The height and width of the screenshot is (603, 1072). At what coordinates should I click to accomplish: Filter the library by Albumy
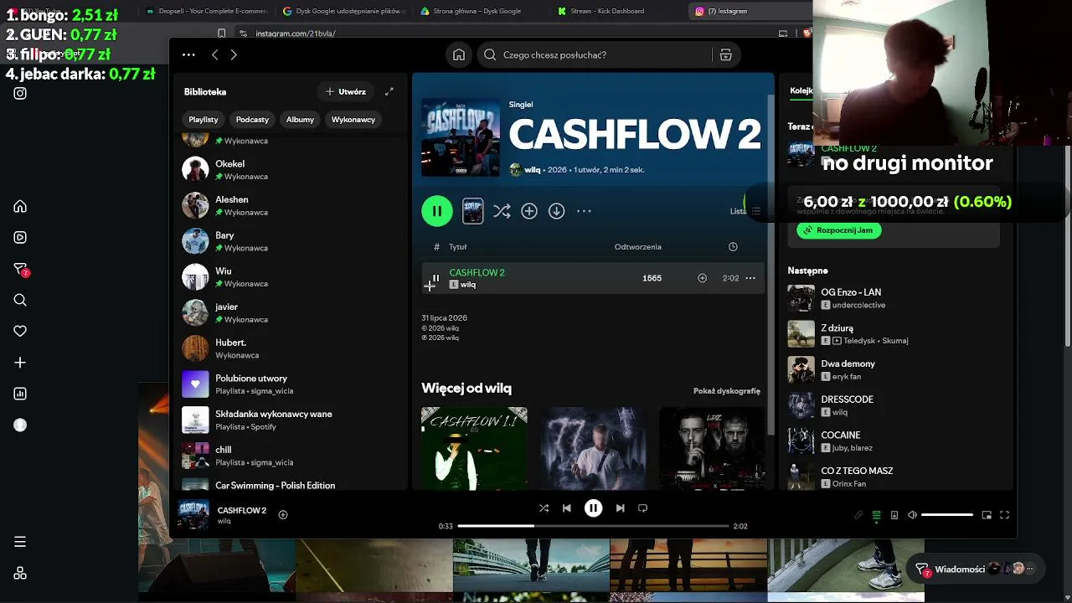point(300,120)
